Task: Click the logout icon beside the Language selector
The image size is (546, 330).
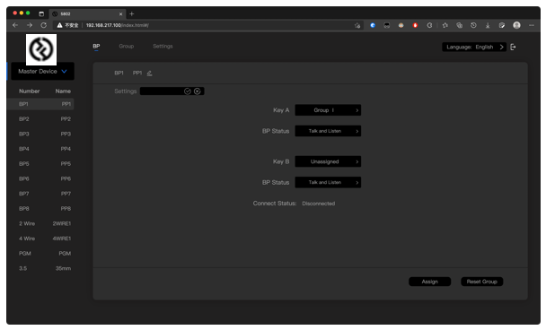Action: [513, 47]
